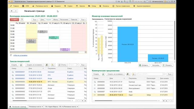Open the отбор не установлен link

[x=20, y=55]
